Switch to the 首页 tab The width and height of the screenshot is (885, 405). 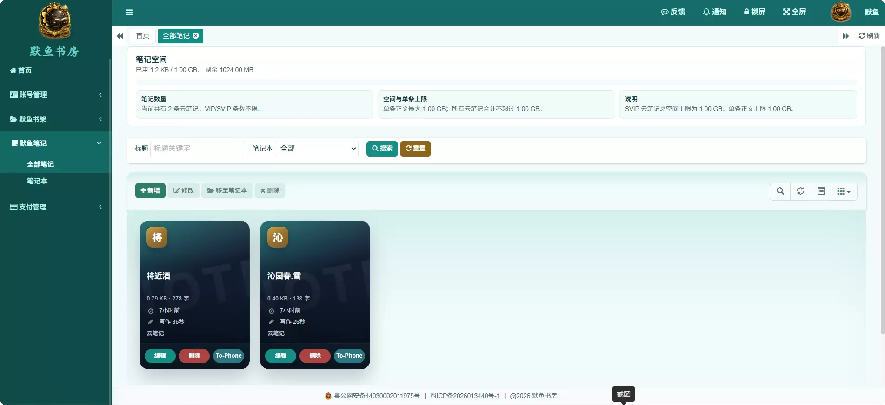click(143, 36)
